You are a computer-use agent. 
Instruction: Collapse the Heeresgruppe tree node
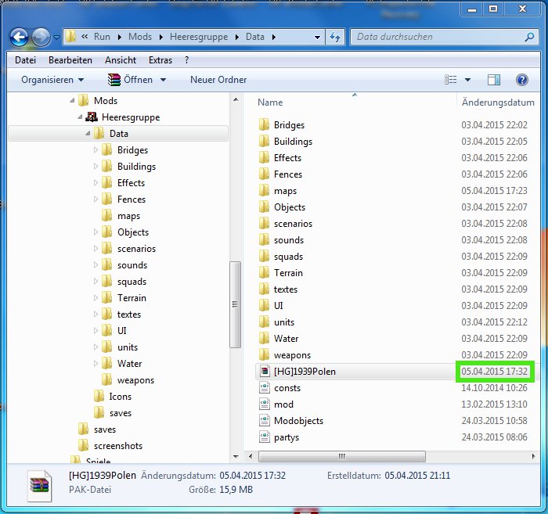(x=80, y=117)
